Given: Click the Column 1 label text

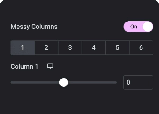Looking at the screenshot, I should (24, 66).
